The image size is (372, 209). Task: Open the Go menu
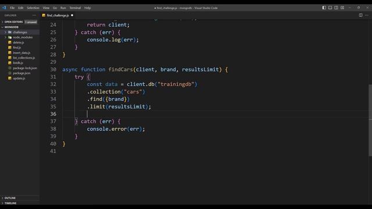55,8
